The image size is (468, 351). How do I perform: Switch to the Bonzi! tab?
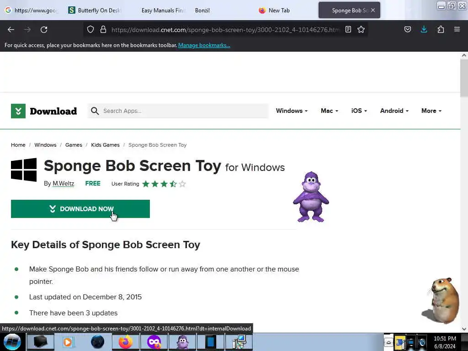pos(221,10)
